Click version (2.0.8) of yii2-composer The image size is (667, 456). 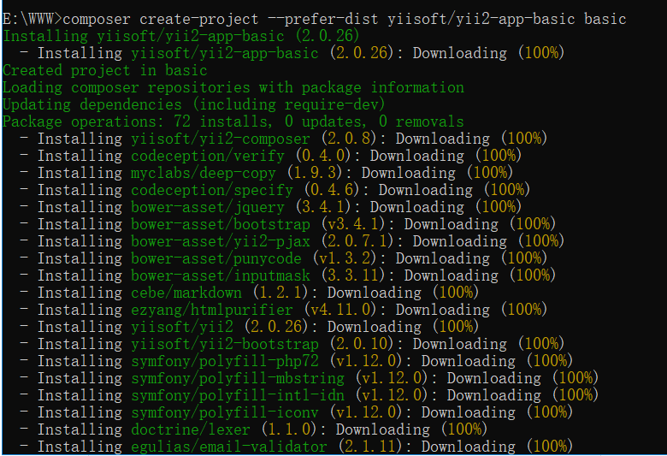(x=349, y=139)
